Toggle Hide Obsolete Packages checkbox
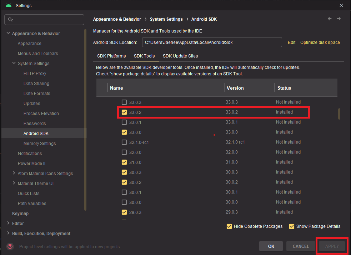 229,226
